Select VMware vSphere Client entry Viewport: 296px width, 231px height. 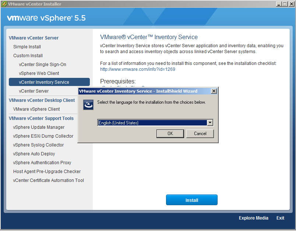coord(36,109)
